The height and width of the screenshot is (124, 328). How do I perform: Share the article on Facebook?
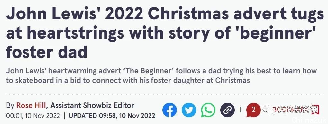(x=169, y=110)
